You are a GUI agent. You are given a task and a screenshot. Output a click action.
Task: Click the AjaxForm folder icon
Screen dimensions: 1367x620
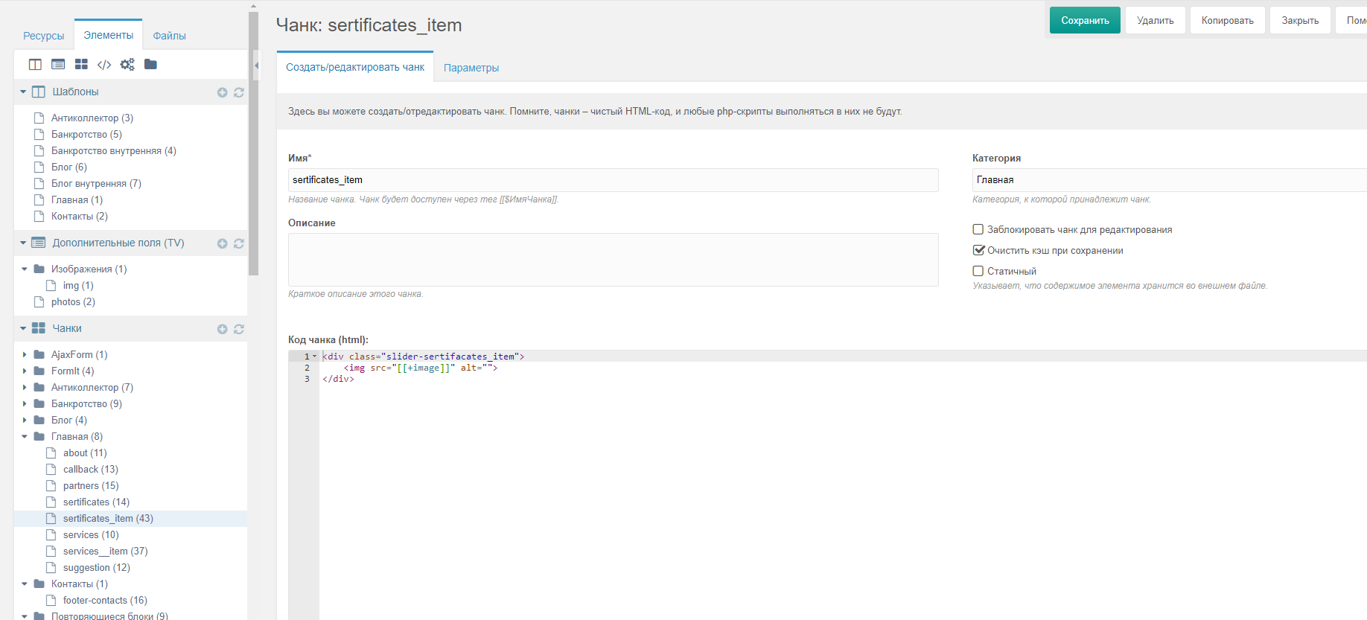pyautogui.click(x=39, y=354)
